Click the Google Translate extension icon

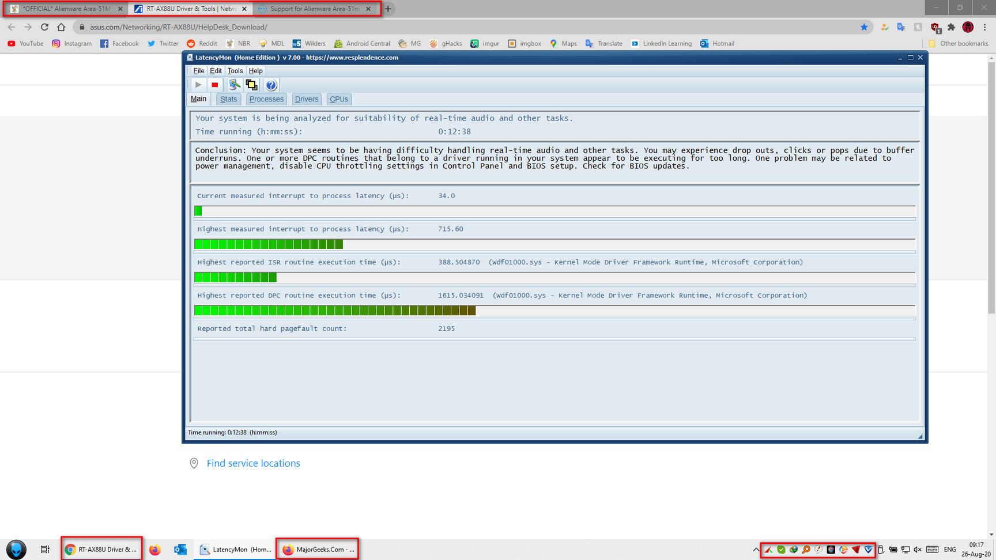(901, 27)
